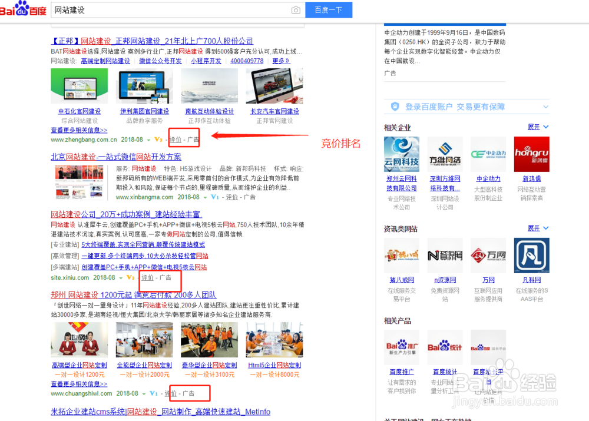Click 中石化官网建设 caption link
The image size is (589, 421).
tap(80, 111)
